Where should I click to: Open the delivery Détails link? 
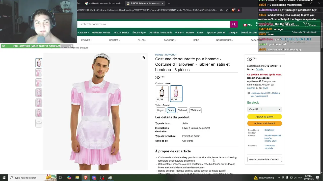click(x=259, y=69)
